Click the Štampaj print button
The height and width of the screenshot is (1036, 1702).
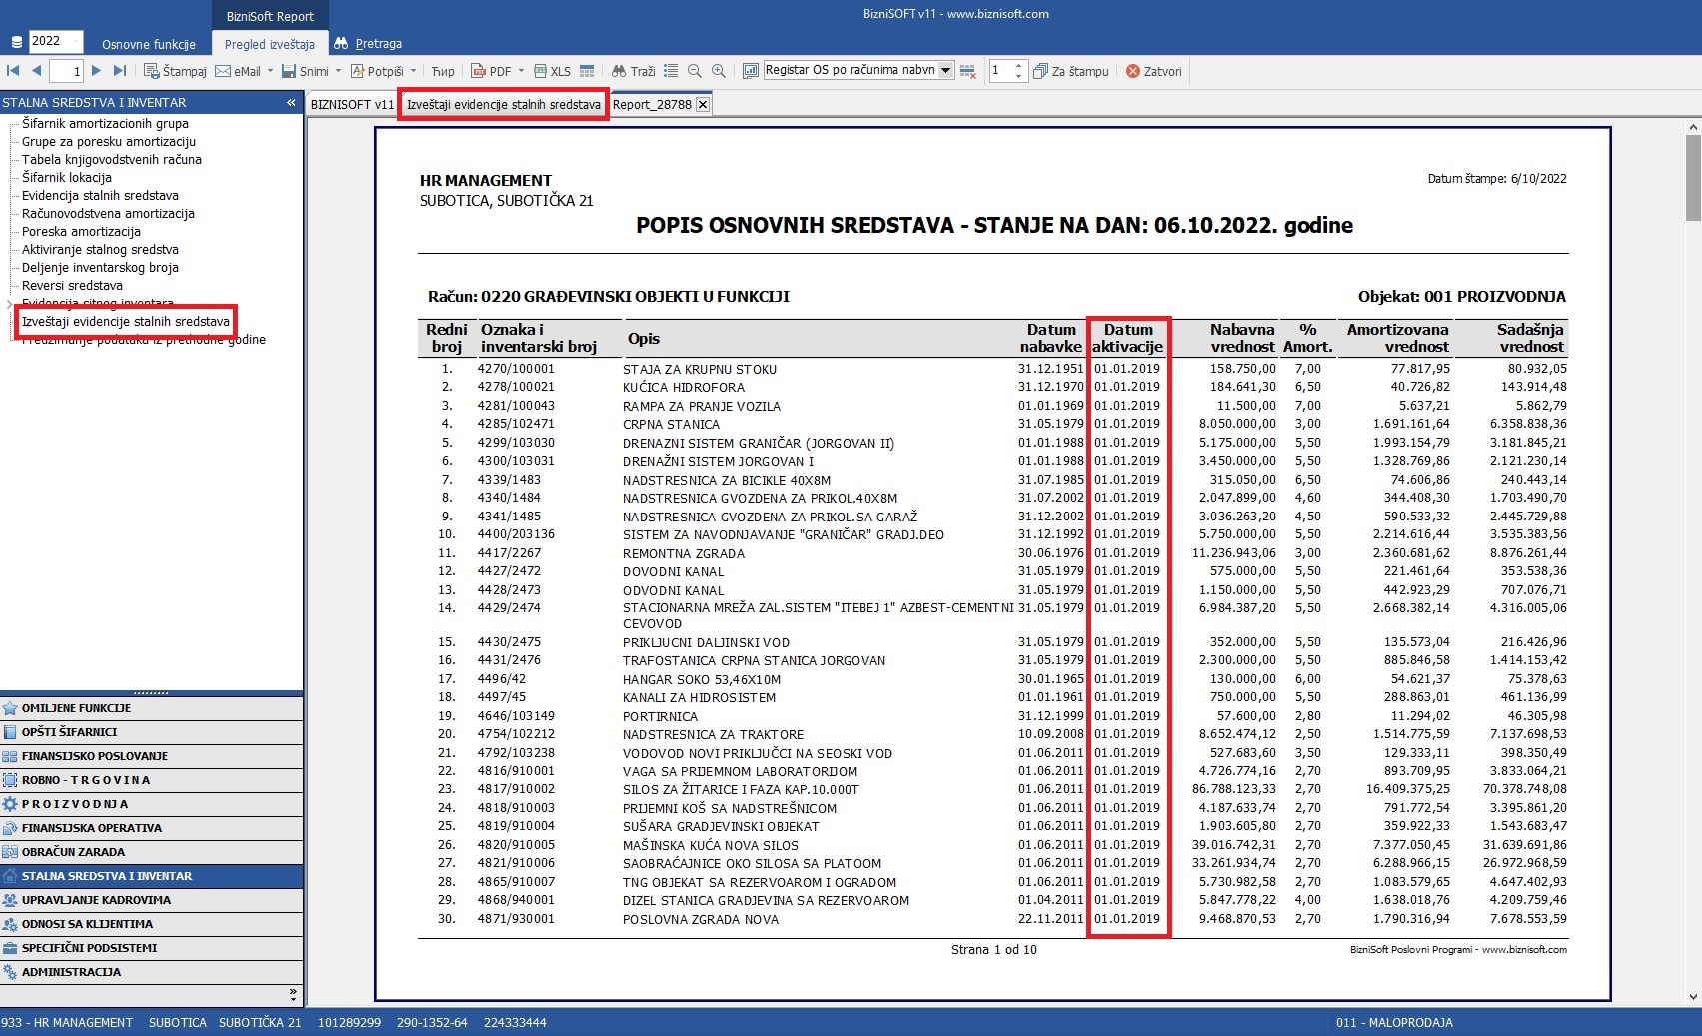pos(175,71)
